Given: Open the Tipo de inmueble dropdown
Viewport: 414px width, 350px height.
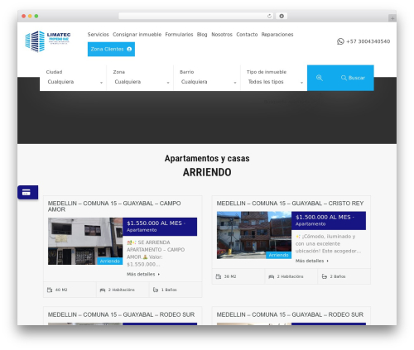Looking at the screenshot, I should point(275,82).
